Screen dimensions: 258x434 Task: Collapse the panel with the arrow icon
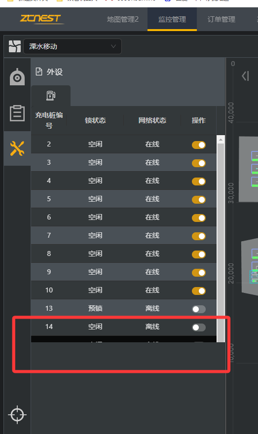coord(245,76)
